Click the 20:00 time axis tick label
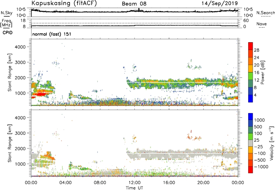 point(203,183)
